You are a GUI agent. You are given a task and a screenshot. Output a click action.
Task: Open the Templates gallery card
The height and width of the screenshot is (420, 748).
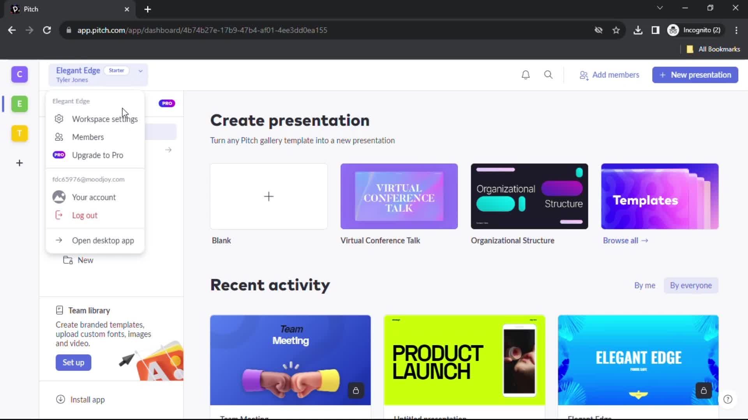660,196
